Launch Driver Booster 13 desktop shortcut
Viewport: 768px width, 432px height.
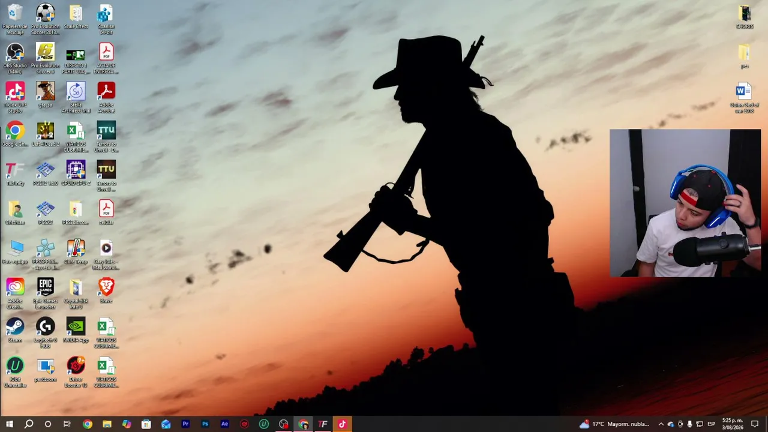(76, 372)
